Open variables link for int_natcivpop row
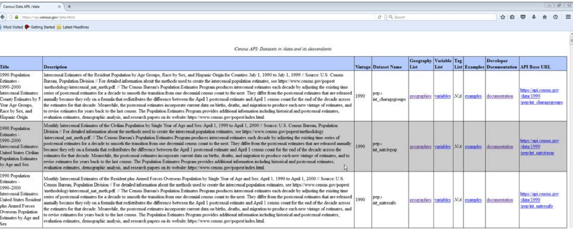This screenshot has height=229, width=573. coord(442,147)
